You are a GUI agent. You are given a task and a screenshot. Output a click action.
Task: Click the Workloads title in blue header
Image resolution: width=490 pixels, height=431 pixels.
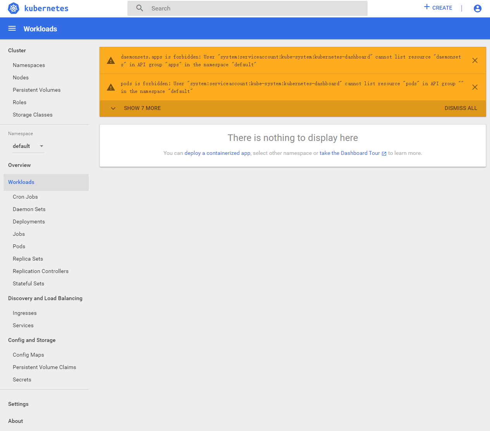tap(40, 29)
